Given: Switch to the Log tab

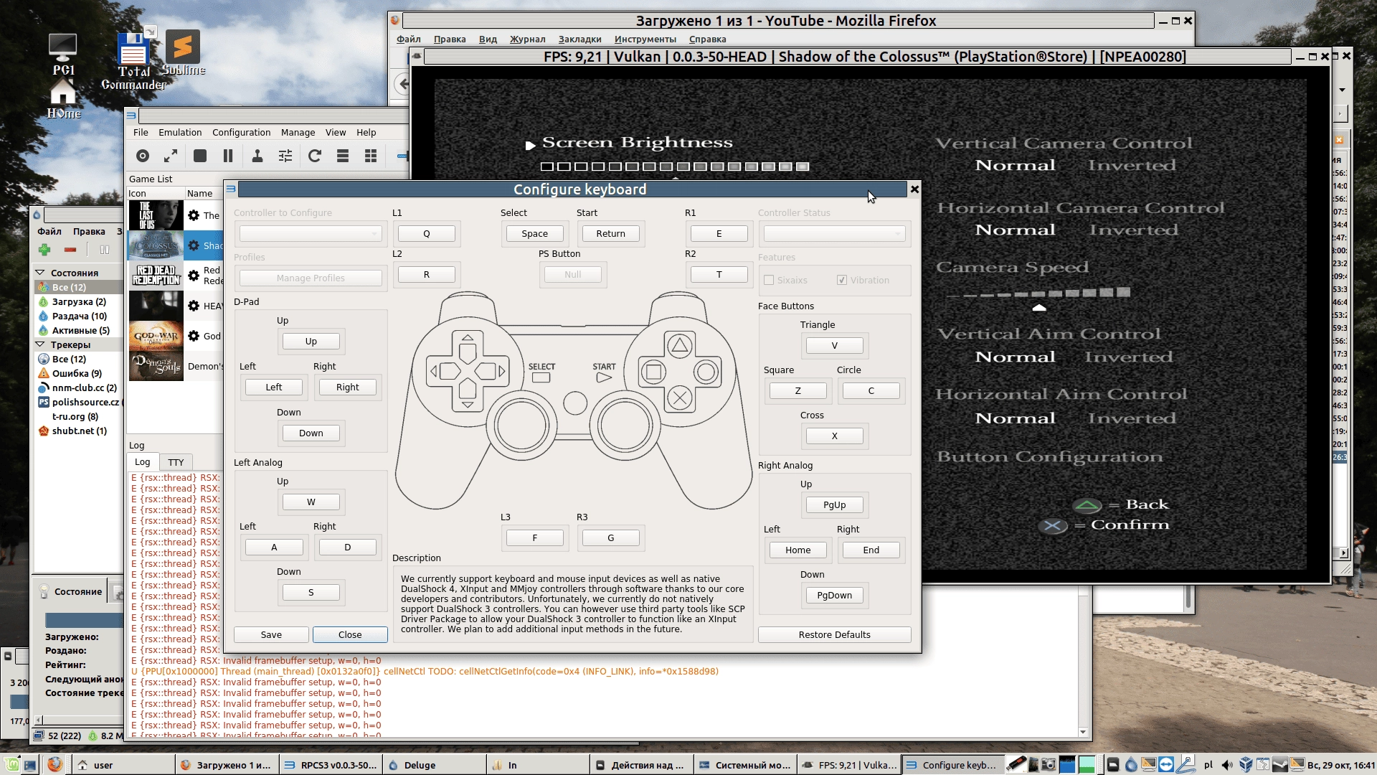Looking at the screenshot, I should coord(143,462).
